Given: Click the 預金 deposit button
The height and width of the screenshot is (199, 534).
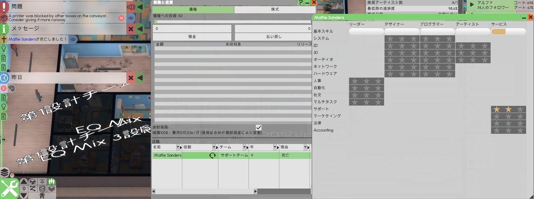Looking at the screenshot, I should pyautogui.click(x=192, y=37).
